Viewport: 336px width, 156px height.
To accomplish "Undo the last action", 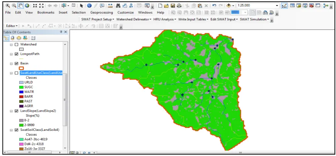I will click(x=214, y=6).
